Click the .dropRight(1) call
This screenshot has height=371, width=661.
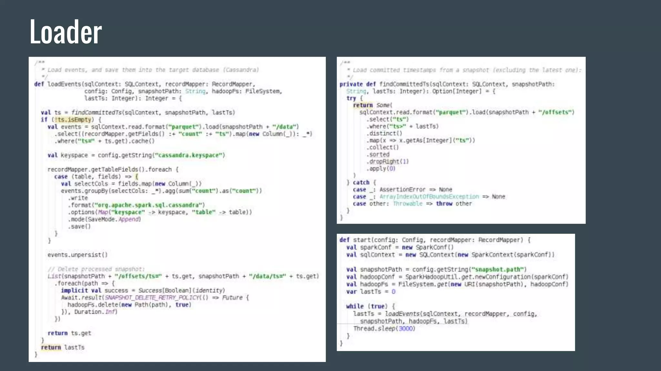(x=387, y=161)
